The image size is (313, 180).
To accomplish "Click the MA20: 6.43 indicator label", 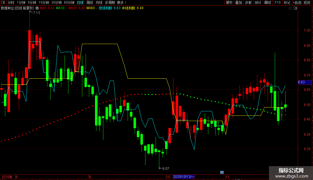I will [x=77, y=8].
